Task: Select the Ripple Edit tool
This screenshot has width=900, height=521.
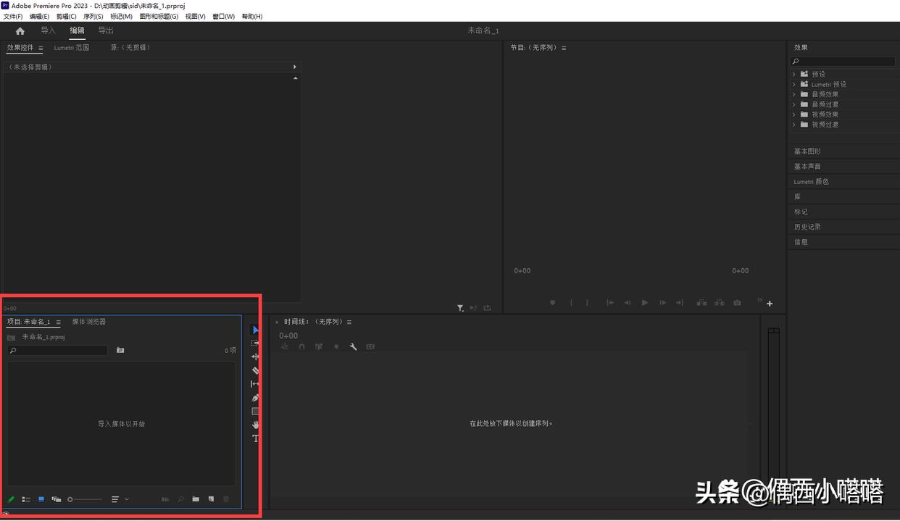Action: [254, 356]
